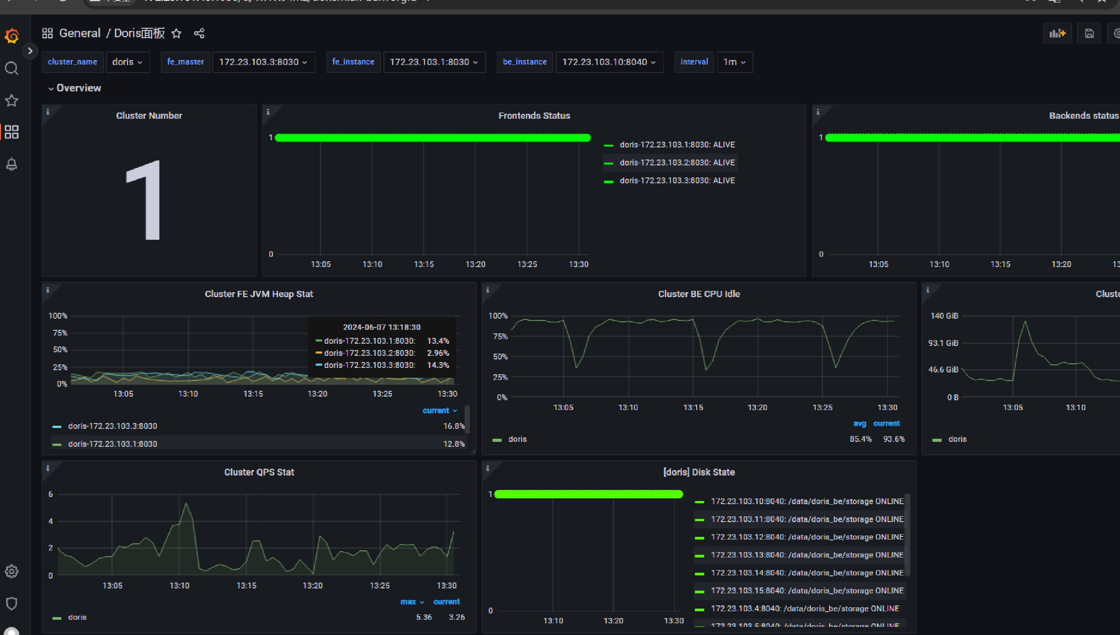Open the Cluster BE CPU Idle title menu
This screenshot has width=1120, height=635.
[699, 294]
